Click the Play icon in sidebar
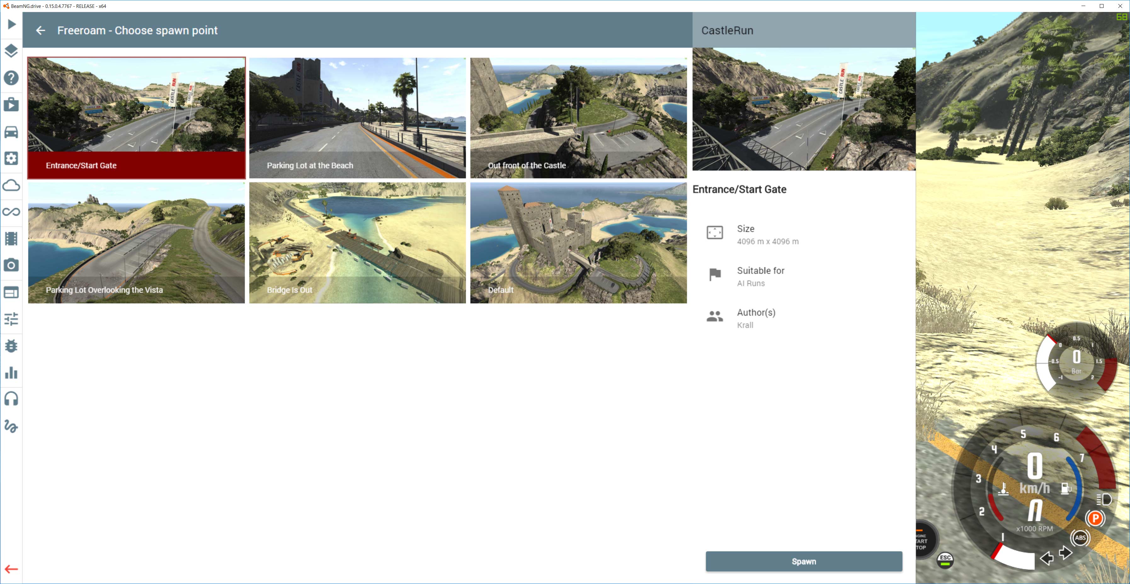The image size is (1130, 584). [11, 24]
